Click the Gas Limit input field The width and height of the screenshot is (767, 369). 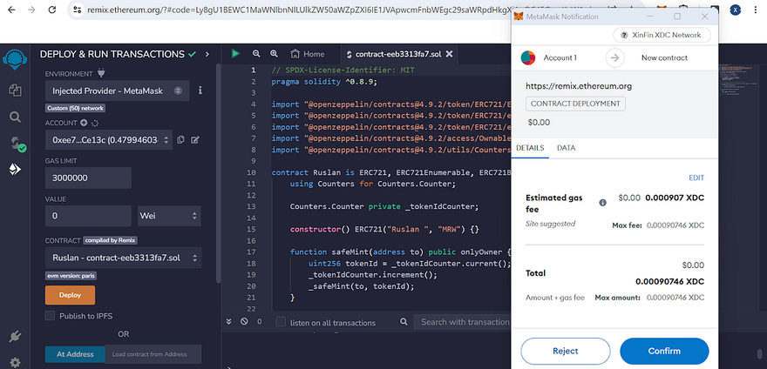(x=87, y=178)
